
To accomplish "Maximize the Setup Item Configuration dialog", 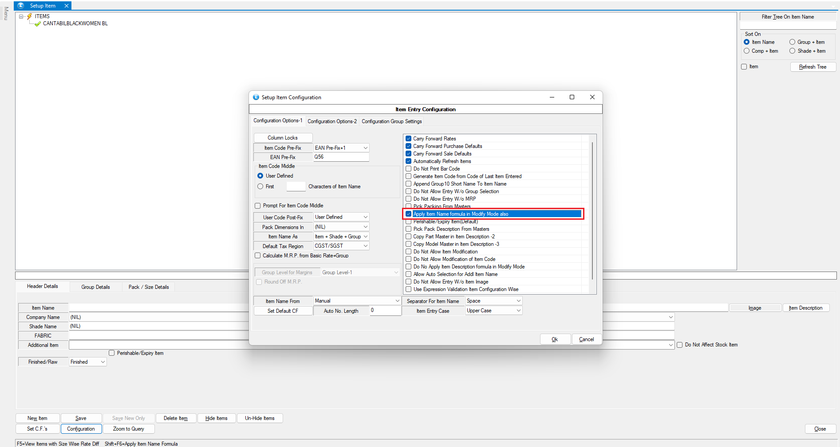I will tap(572, 97).
